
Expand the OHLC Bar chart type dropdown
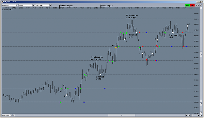pyautogui.click(x=50, y=5)
